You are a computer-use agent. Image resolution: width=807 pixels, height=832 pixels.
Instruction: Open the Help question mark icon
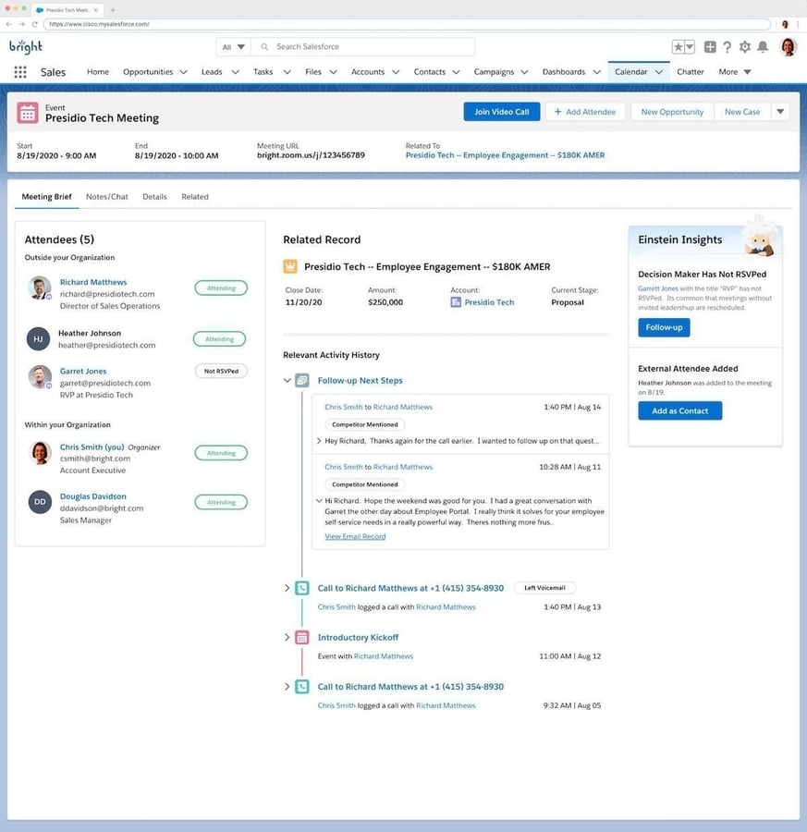(727, 47)
